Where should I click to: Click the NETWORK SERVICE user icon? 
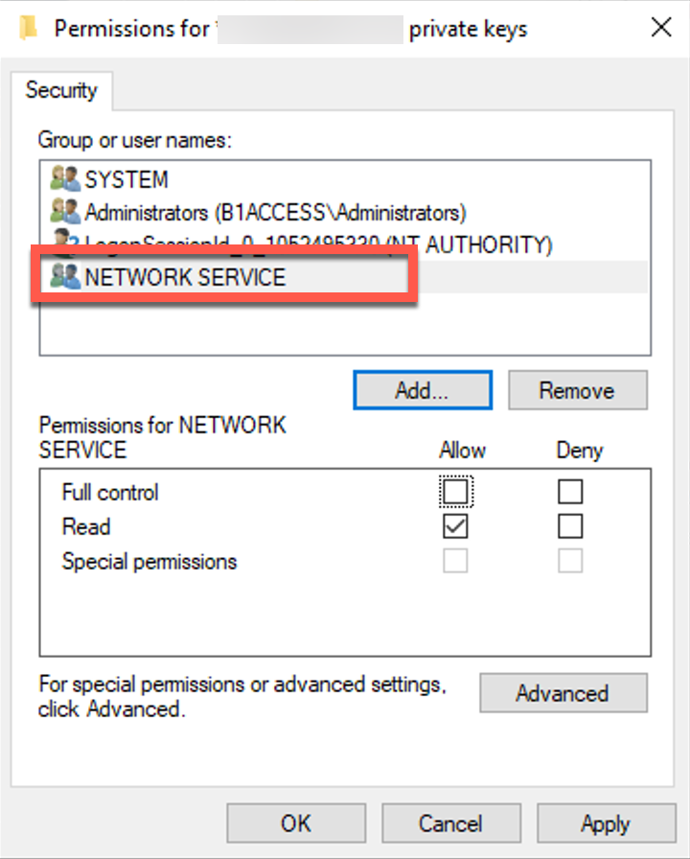65,276
